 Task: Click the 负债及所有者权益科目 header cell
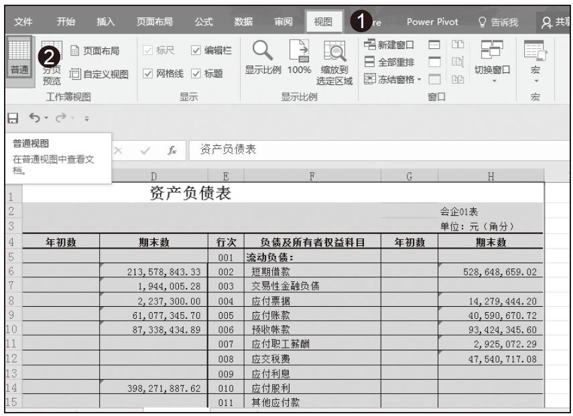tap(312, 242)
